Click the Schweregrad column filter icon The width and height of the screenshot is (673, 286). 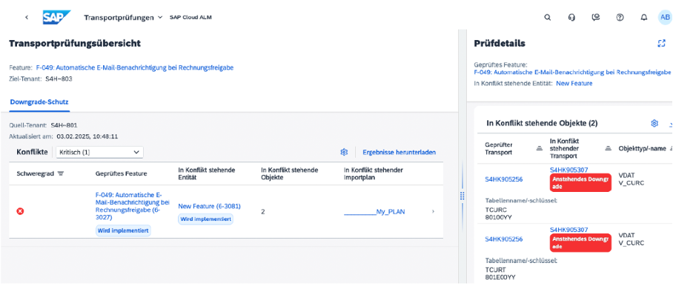[x=61, y=173]
